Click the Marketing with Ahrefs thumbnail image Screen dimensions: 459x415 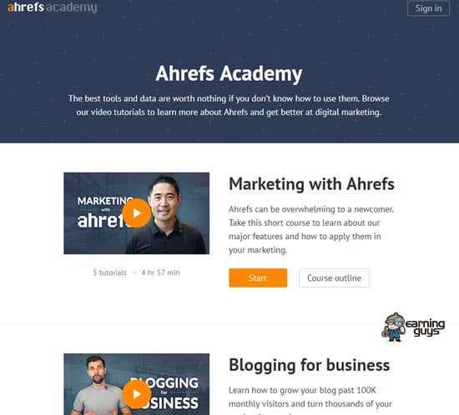click(136, 213)
